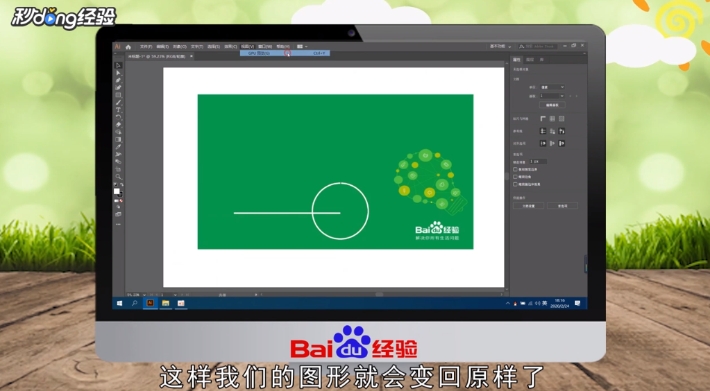The height and width of the screenshot is (391, 710).
Task: Enable Scale Strokes and Effects checkbox
Action: [515, 184]
